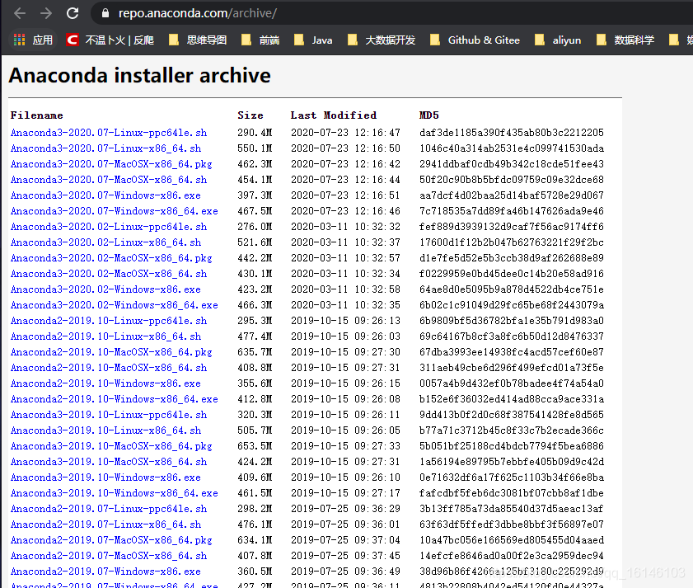Download Anaconda2-2019.10-Windows-x86.exe
This screenshot has height=588, width=693.
[105, 383]
